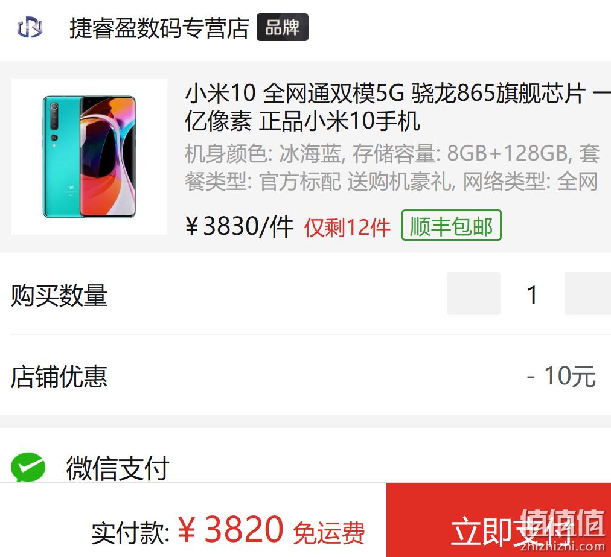Tap the 实付款 ¥3820 total amount
Image resolution: width=611 pixels, height=557 pixels.
point(187,530)
